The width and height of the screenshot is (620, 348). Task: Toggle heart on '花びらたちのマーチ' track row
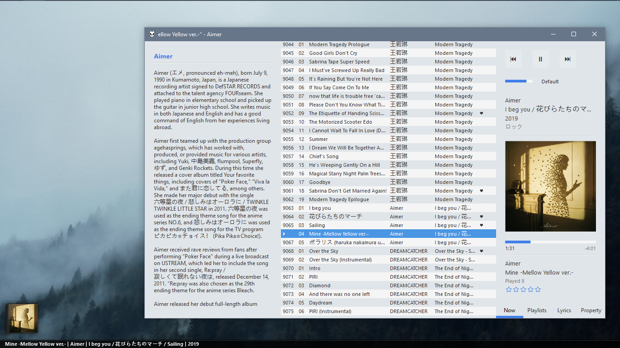click(482, 217)
